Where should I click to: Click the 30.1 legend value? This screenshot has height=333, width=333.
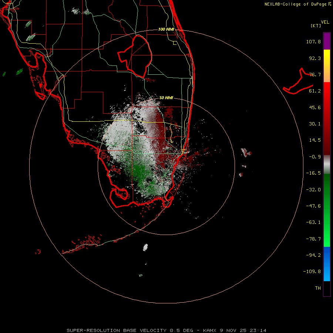click(315, 124)
